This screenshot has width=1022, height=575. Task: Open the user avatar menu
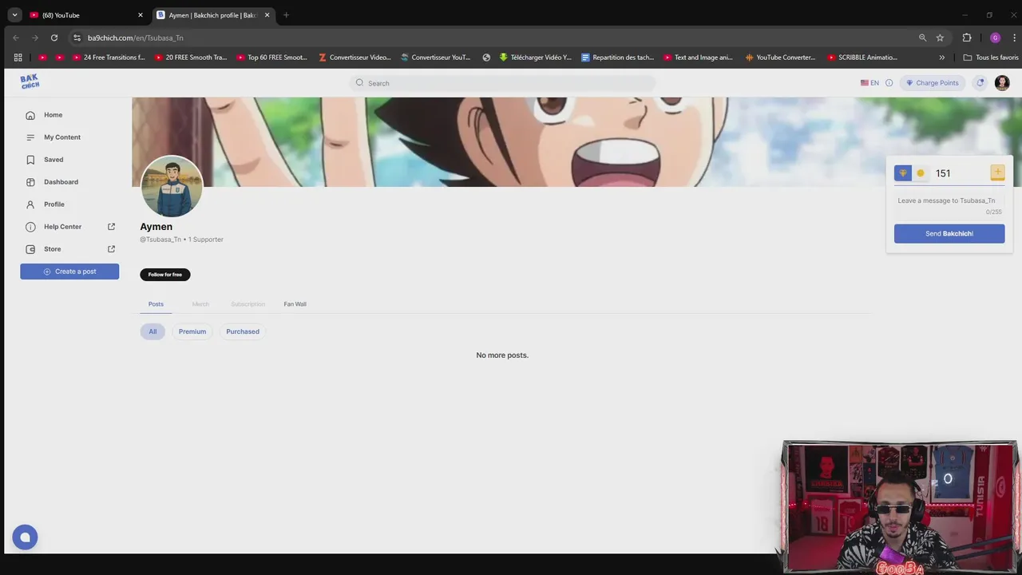[x=1002, y=83]
